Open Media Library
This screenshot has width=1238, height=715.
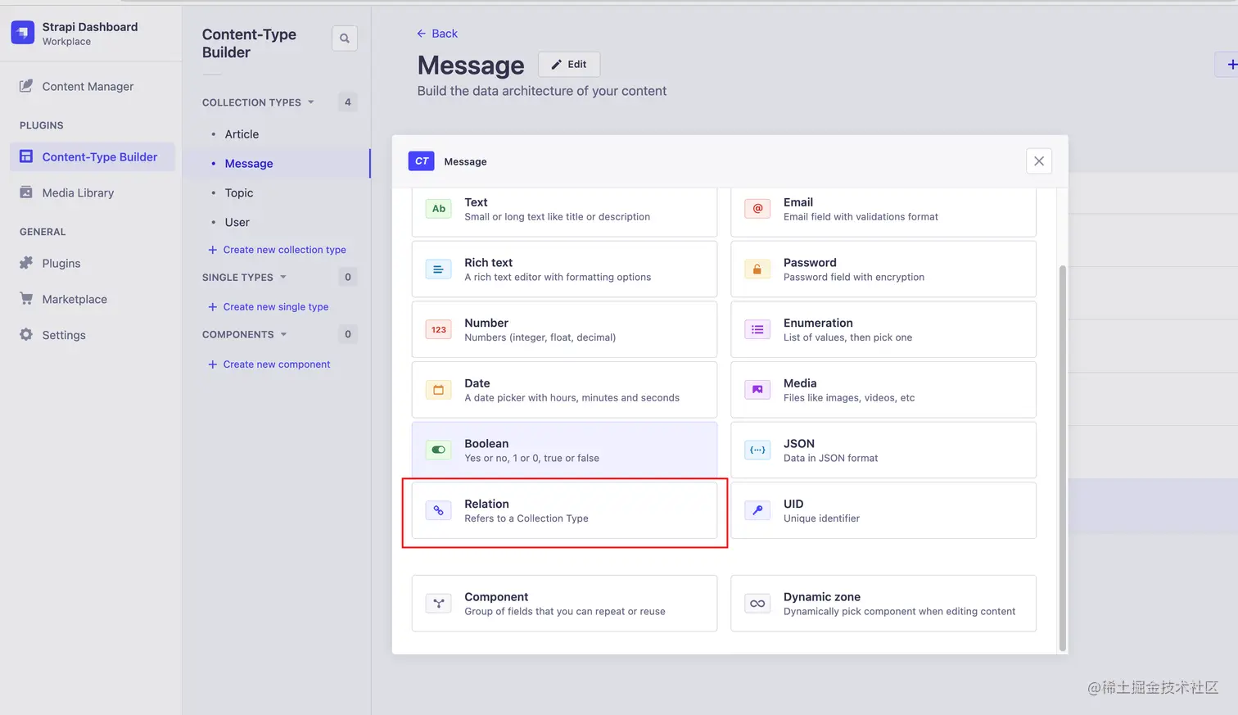point(78,192)
